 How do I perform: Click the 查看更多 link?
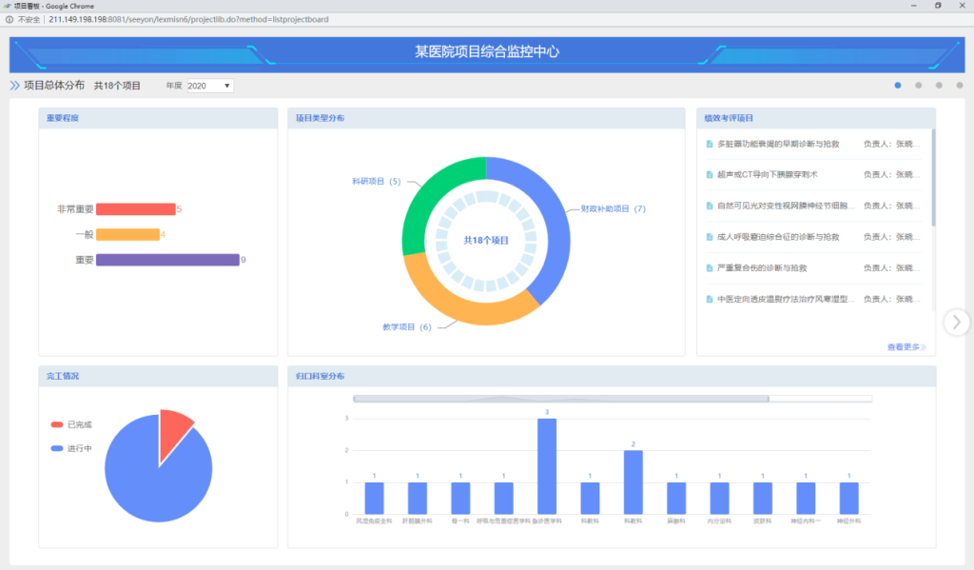(906, 347)
